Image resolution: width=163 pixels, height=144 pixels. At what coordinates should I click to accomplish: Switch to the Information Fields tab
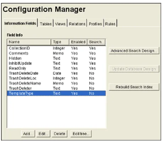point(20,23)
